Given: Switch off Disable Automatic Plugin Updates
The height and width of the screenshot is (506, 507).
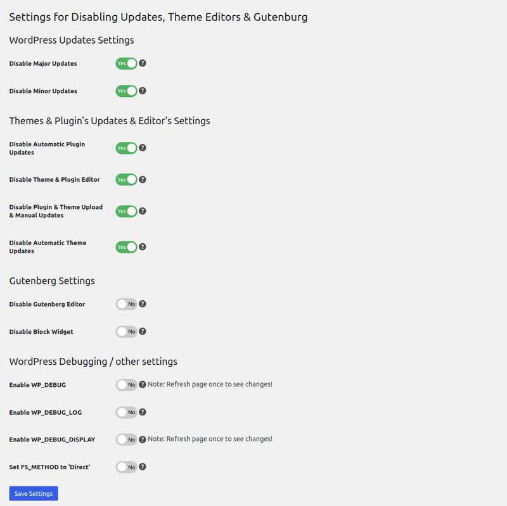Looking at the screenshot, I should (127, 148).
